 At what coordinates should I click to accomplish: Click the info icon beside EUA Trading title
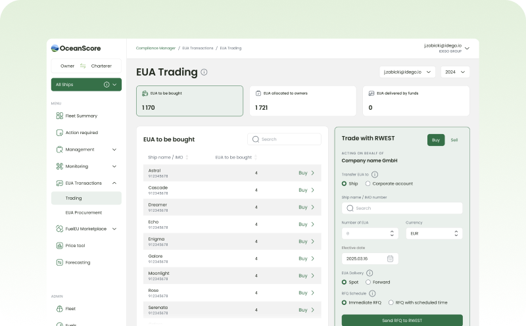[x=204, y=72]
